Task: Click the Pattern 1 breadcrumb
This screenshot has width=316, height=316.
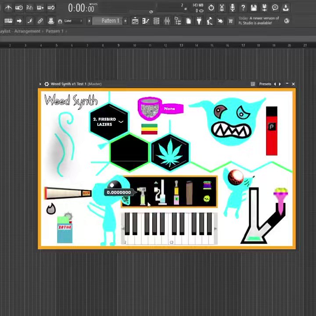Action: pos(54,31)
